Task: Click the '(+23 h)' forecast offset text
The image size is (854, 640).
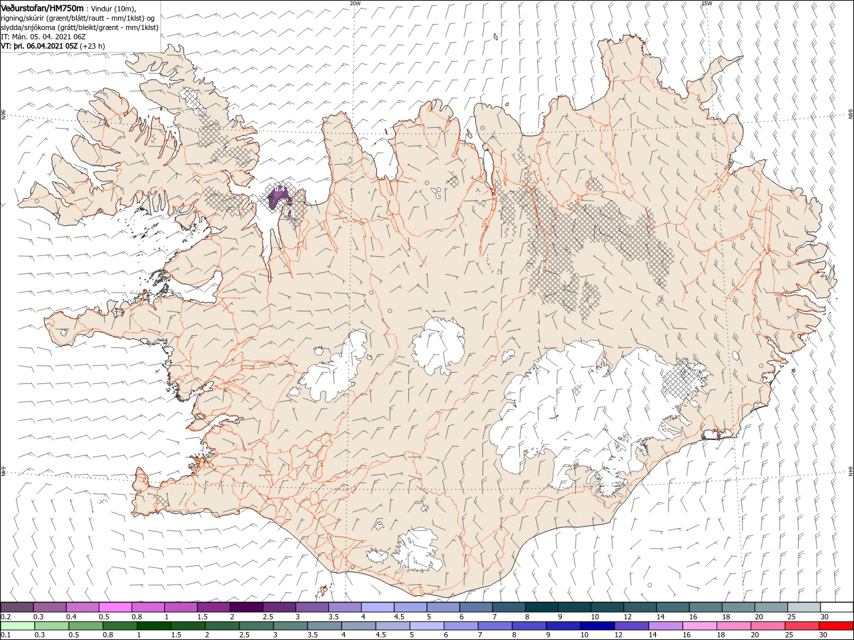Action: pyautogui.click(x=92, y=46)
